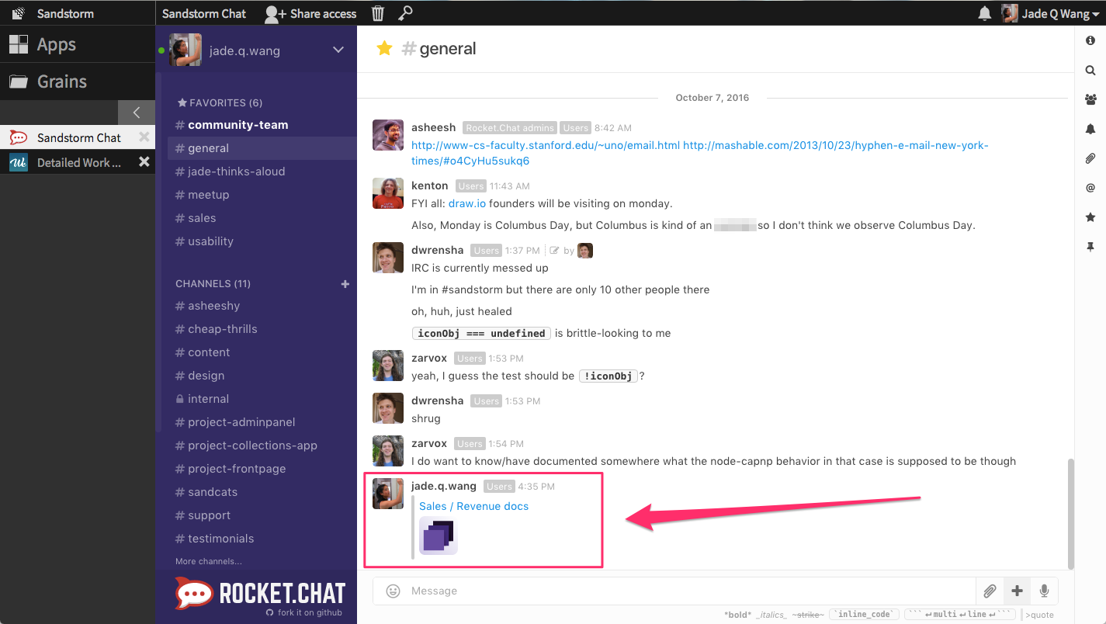
Task: Click the purple grain thumbnail in jade's message
Action: [x=439, y=536]
